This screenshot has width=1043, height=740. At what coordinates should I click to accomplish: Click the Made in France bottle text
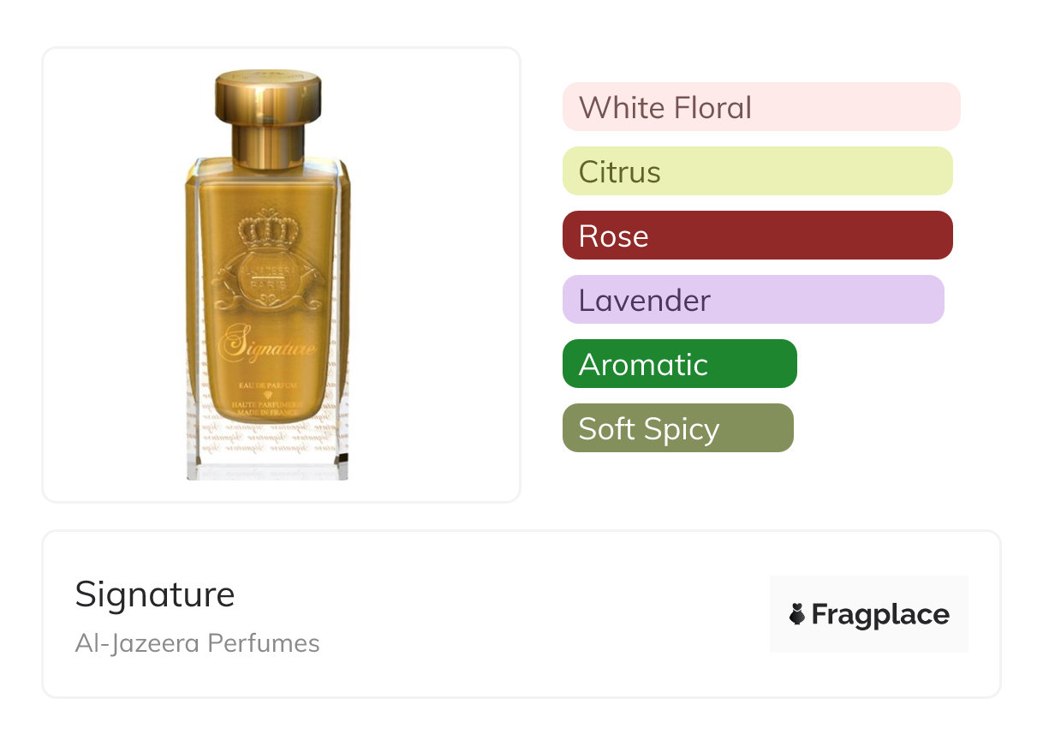(x=268, y=414)
